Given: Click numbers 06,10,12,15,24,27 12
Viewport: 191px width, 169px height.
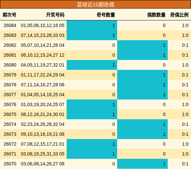Looking at the screenshot, I should tap(43, 55).
